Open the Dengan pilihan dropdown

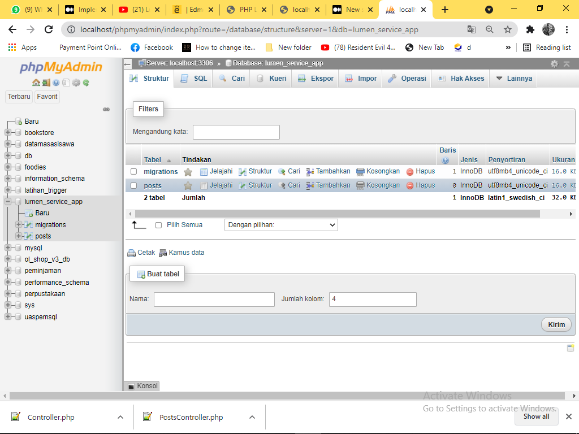(280, 224)
